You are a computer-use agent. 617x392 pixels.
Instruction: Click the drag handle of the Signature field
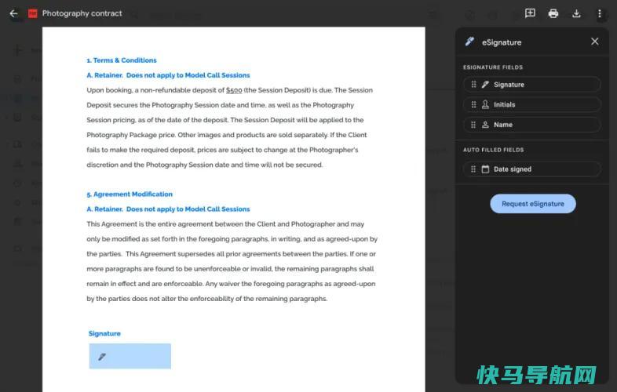coord(473,85)
